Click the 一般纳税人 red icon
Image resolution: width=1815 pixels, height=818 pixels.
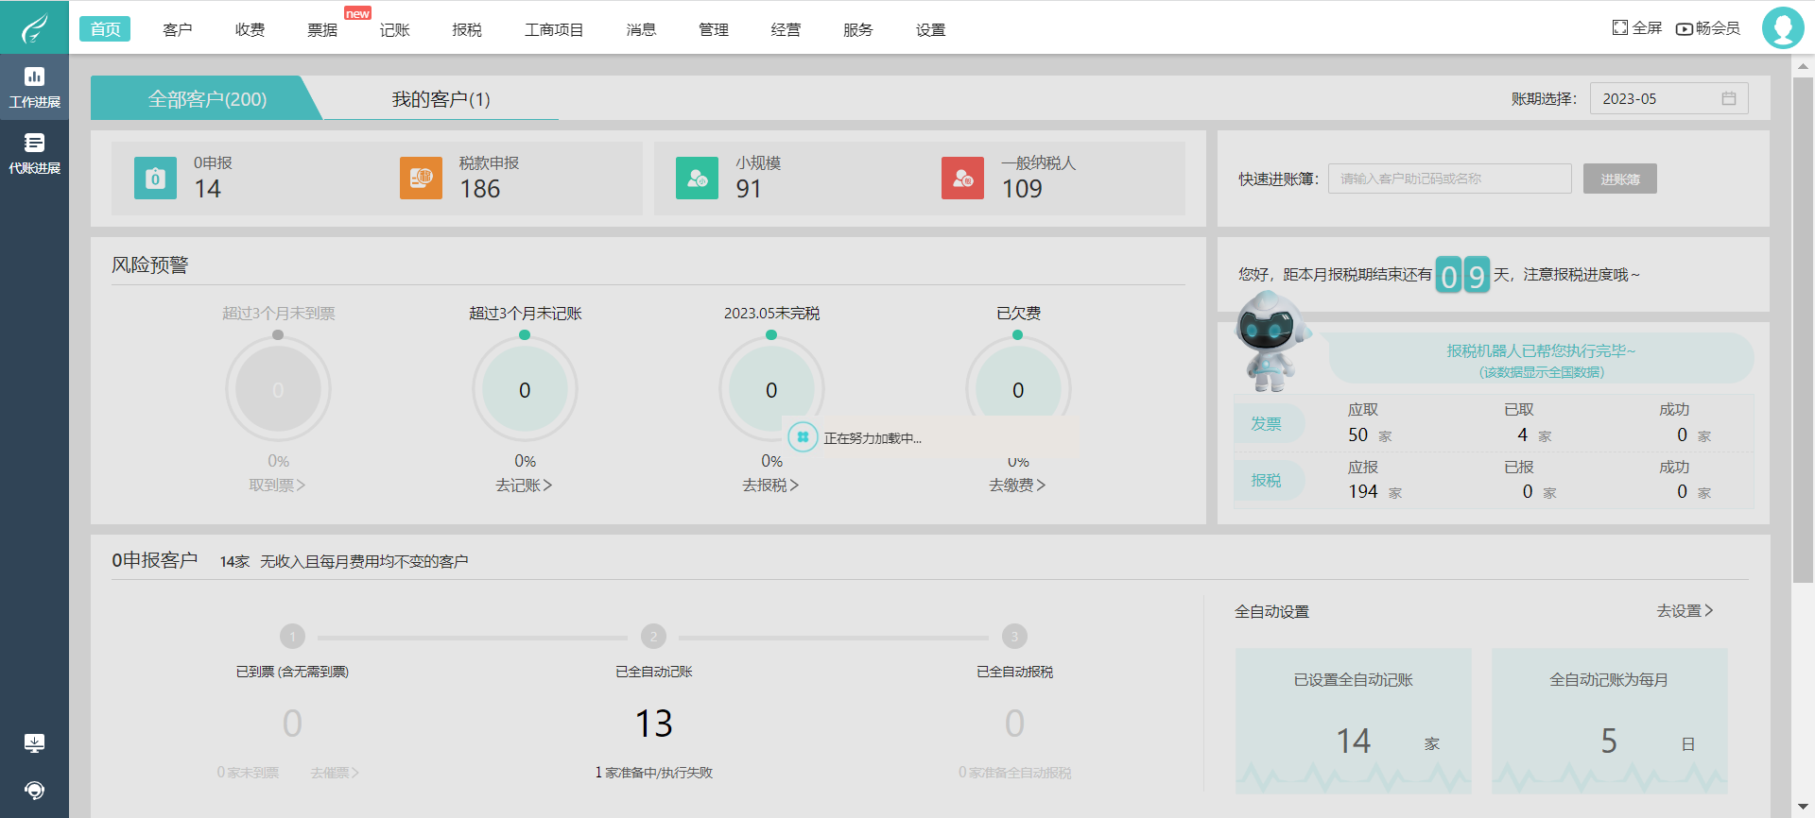click(x=962, y=178)
